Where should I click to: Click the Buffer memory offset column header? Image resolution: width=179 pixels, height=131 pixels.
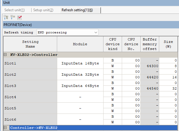150,44
